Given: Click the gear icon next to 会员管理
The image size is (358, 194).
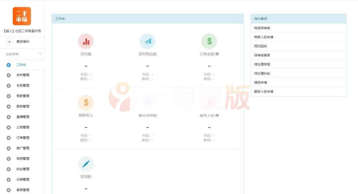Looking at the screenshot, I should tap(8, 86).
